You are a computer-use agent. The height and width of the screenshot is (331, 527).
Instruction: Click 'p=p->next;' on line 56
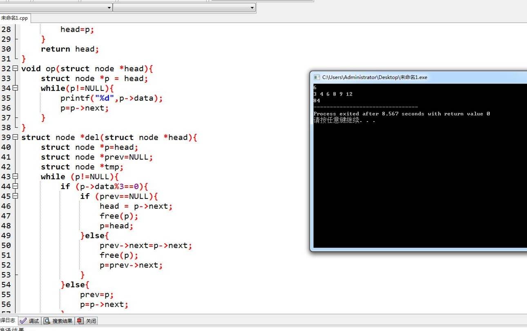point(104,304)
